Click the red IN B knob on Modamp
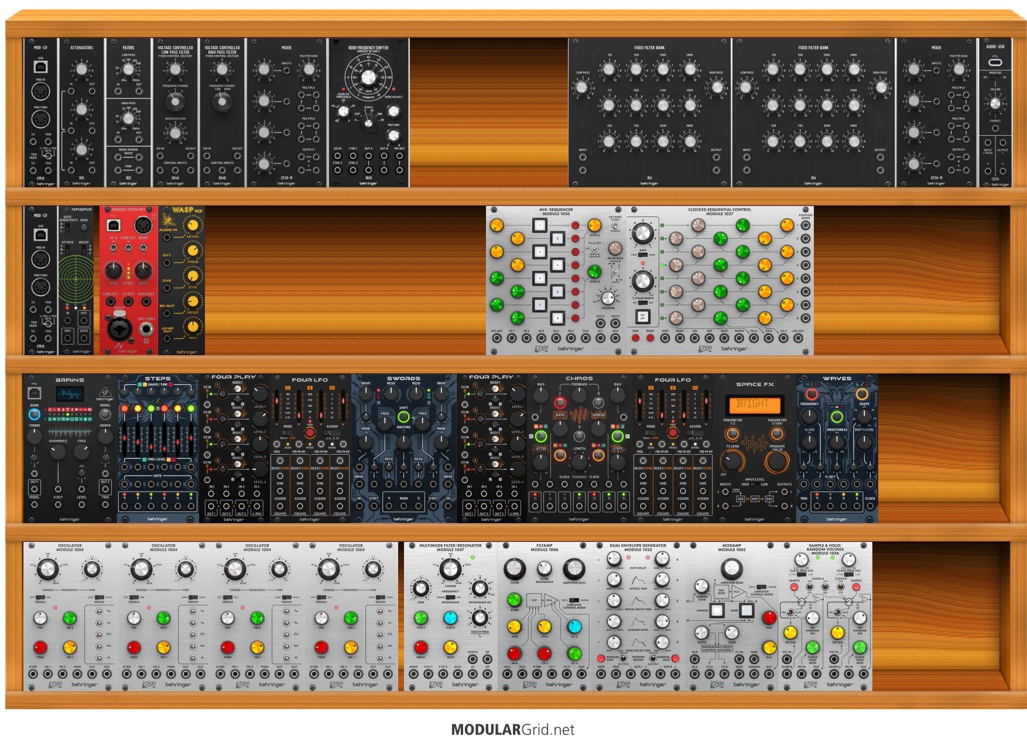This screenshot has height=742, width=1027. [x=769, y=617]
